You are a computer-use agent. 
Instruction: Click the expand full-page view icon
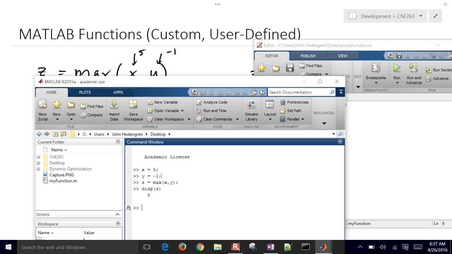coord(435,16)
